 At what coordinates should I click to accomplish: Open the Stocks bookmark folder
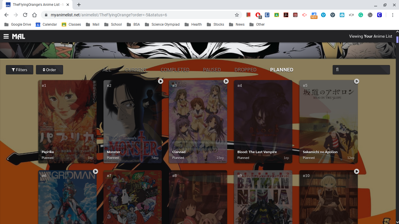(215, 24)
